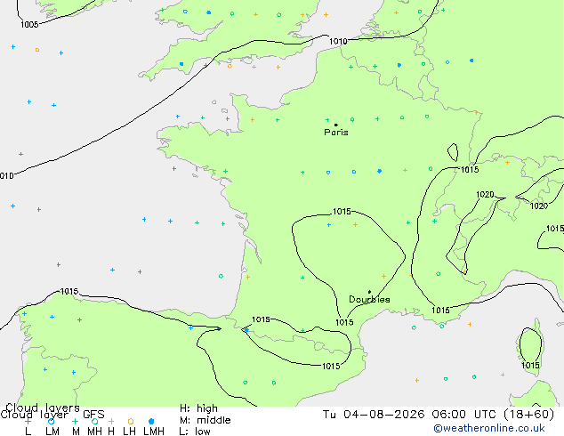Click the 1020 isobar label left of the Alps peak

tap(485, 195)
